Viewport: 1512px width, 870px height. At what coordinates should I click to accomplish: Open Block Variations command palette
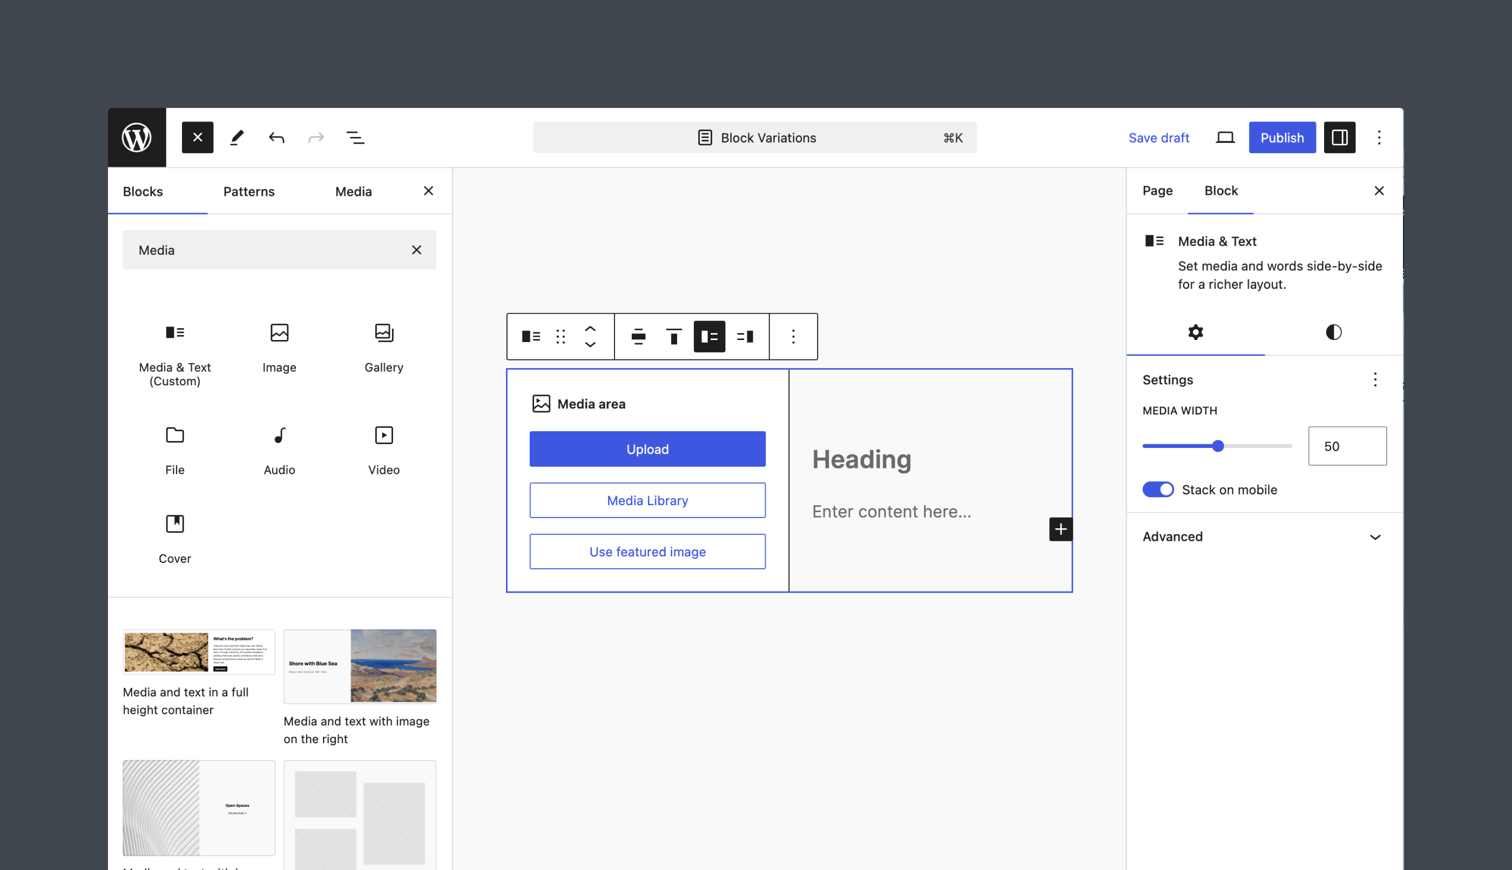coord(754,138)
